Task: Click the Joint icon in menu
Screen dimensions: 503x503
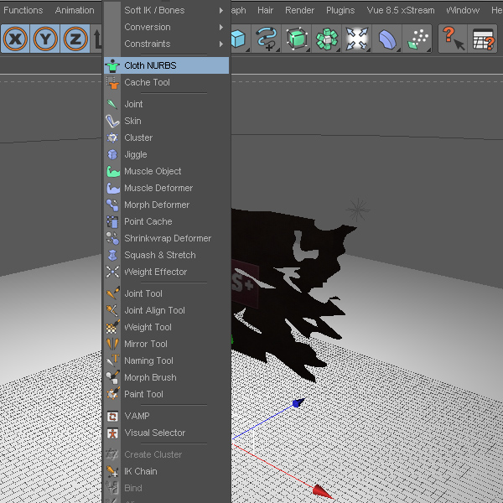Action: (x=112, y=104)
